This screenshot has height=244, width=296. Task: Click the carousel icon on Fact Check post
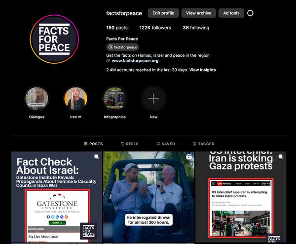[x=96, y=157]
